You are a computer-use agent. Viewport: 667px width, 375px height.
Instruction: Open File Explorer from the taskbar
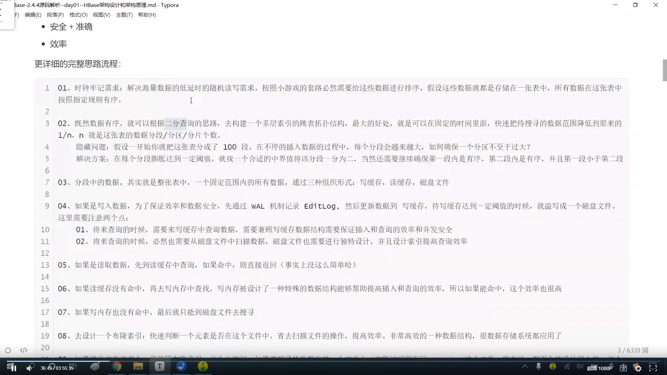[138, 366]
